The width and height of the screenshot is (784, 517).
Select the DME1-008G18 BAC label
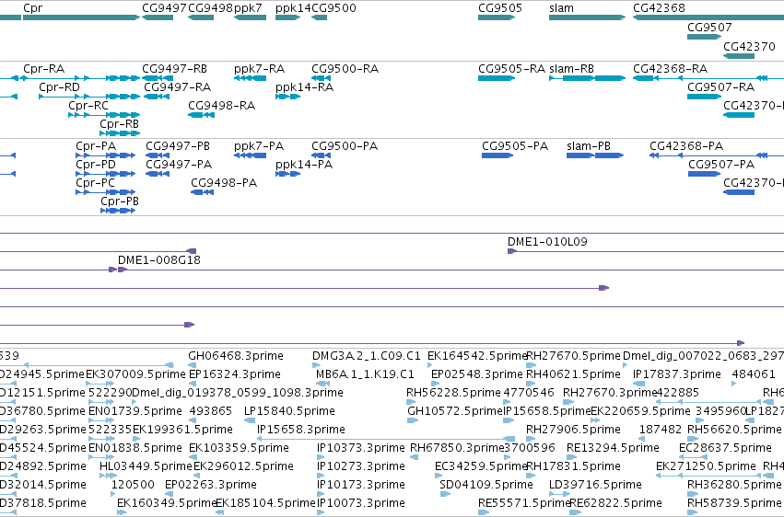pyautogui.click(x=159, y=260)
